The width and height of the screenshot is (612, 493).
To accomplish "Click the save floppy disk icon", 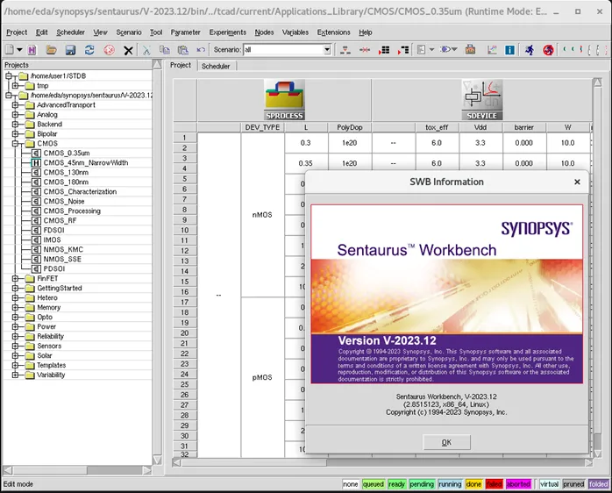I will coord(70,50).
